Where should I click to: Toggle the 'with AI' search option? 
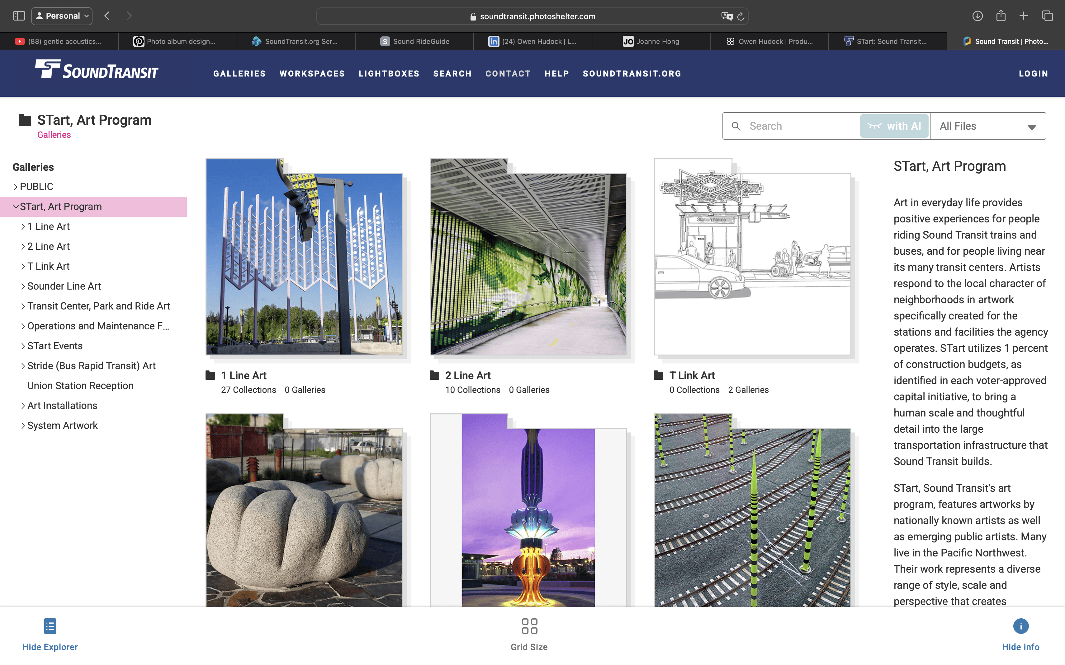click(894, 126)
